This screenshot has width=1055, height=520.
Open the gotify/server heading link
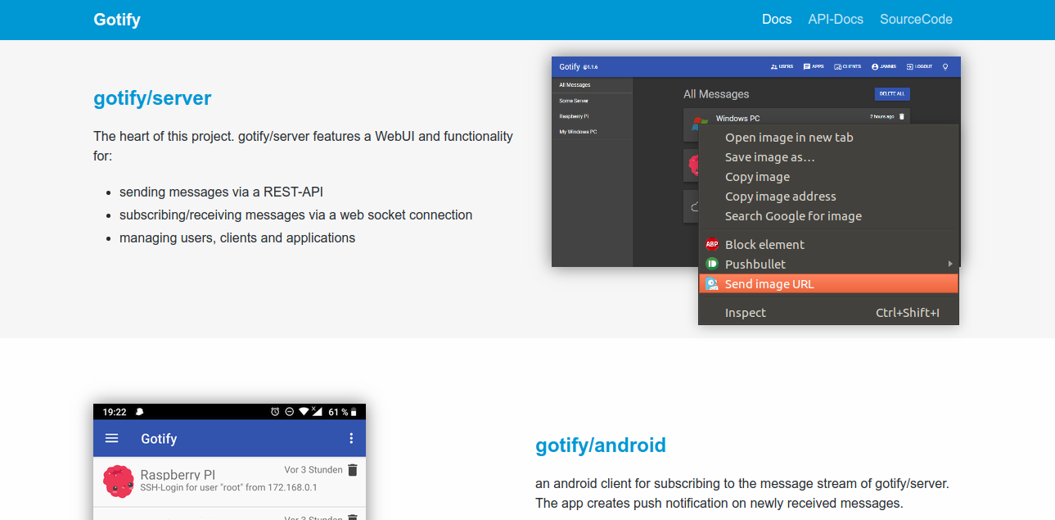click(x=152, y=98)
